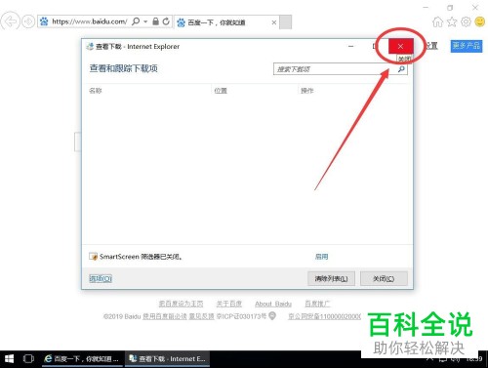Open IE tools gear icon
488x368 pixels.
466,21
